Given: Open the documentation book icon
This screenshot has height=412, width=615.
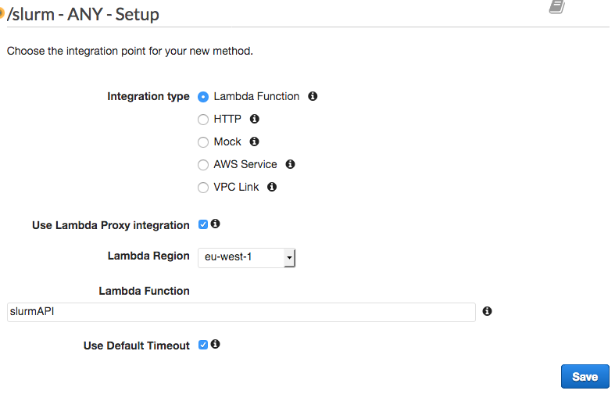Looking at the screenshot, I should coord(556,6).
